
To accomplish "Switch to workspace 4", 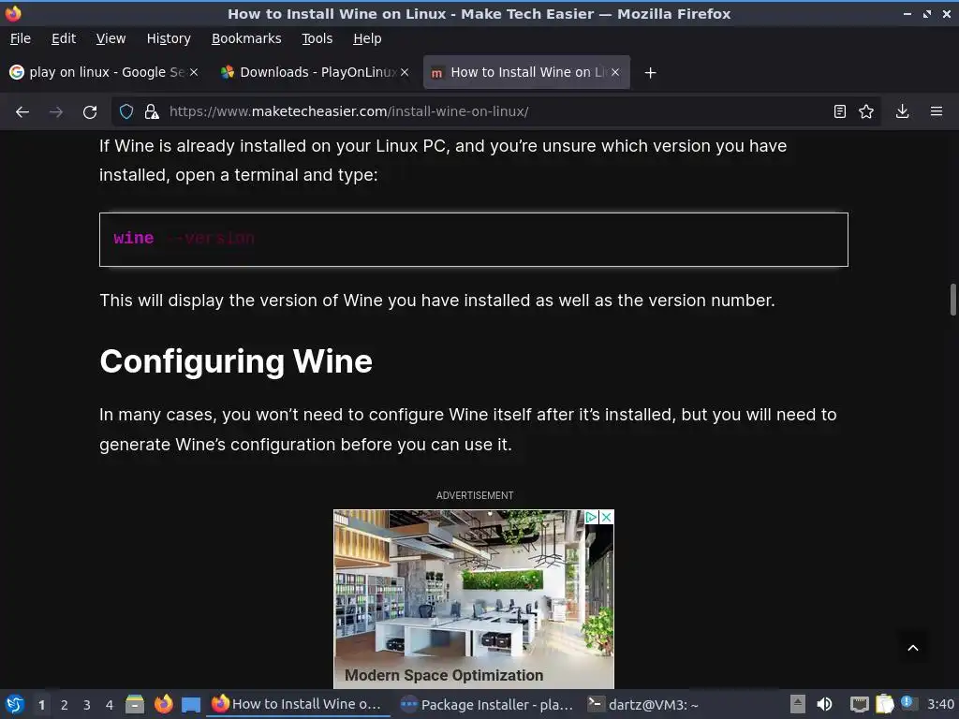I will coord(110,705).
